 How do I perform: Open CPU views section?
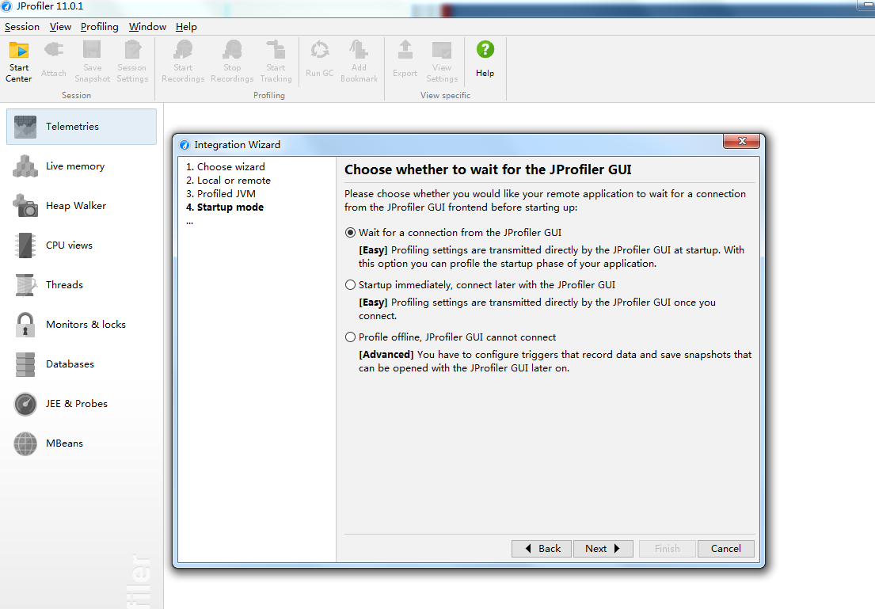tap(82, 246)
